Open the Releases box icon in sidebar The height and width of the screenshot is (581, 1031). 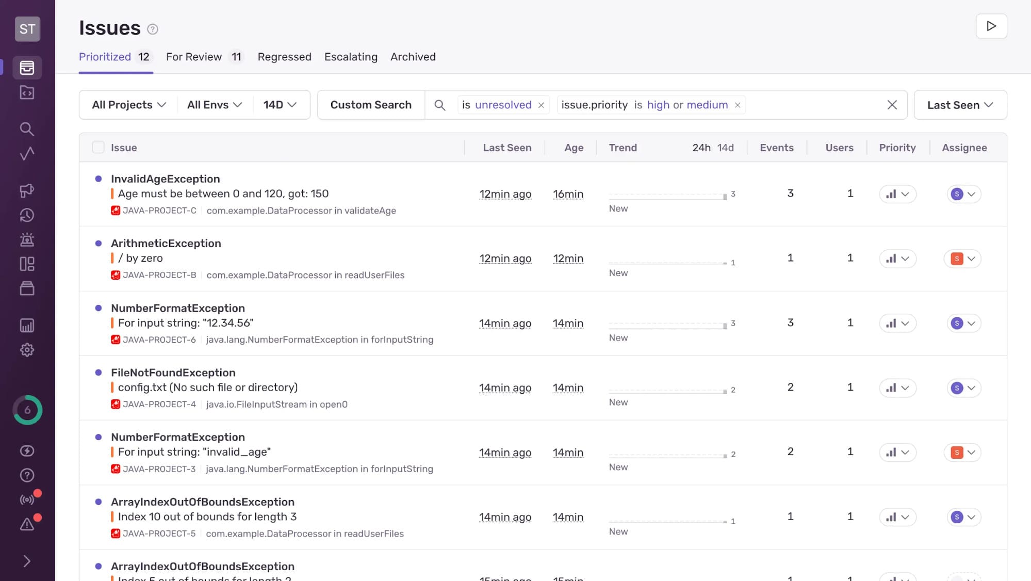click(x=27, y=288)
